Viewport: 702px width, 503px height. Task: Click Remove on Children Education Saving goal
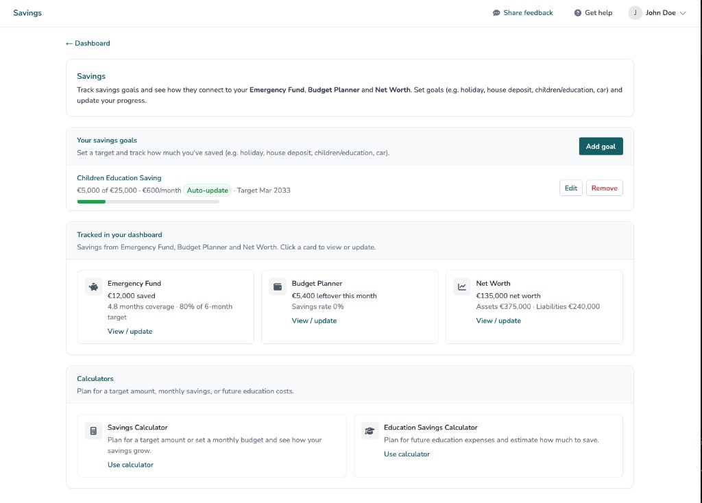pyautogui.click(x=604, y=187)
